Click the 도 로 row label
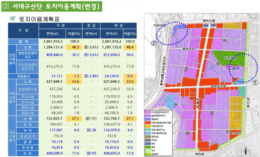The width and height of the screenshot is (260, 157). [x=28, y=153]
